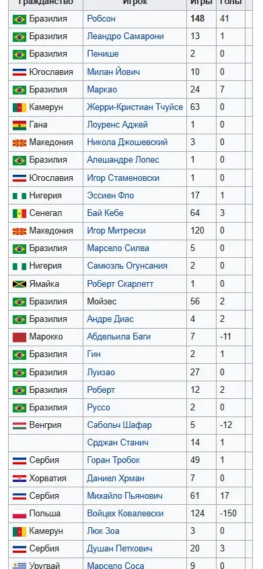Click the Роберт Скарлетт link
Image resolution: width=263 pixels, height=569 pixels.
point(120,283)
